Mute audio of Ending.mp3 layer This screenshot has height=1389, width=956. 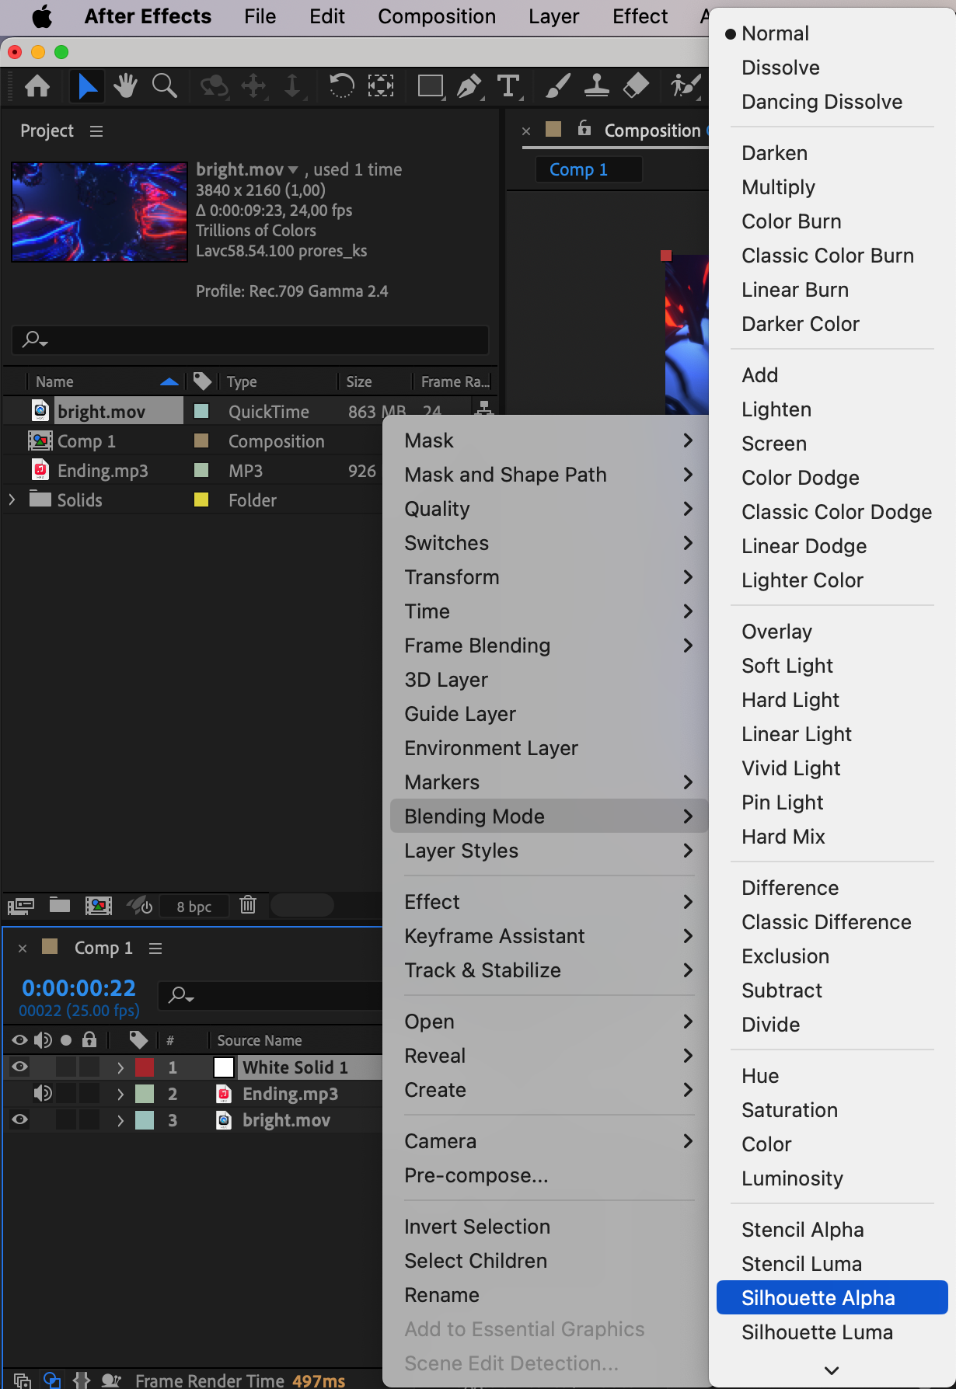(43, 1093)
